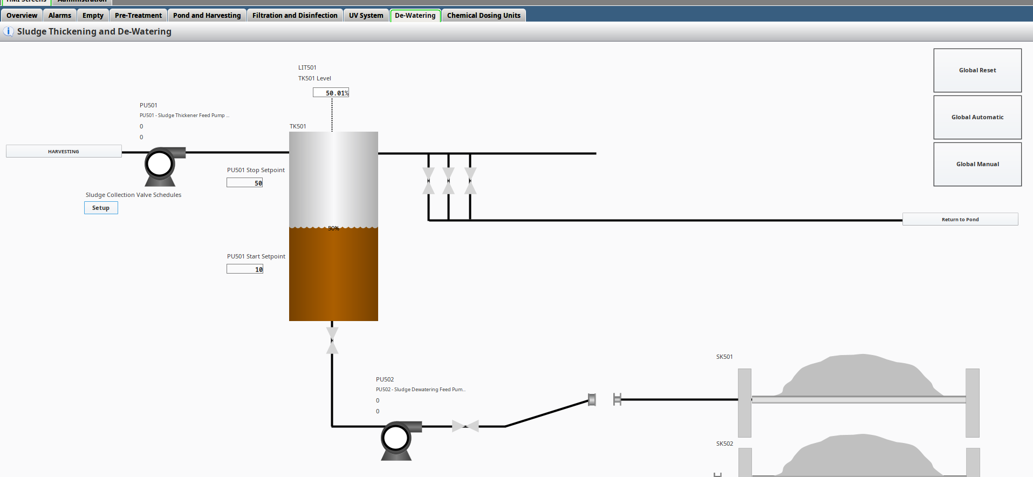Click the LIT501 label
Screen dimensions: 1033x477
pos(307,67)
